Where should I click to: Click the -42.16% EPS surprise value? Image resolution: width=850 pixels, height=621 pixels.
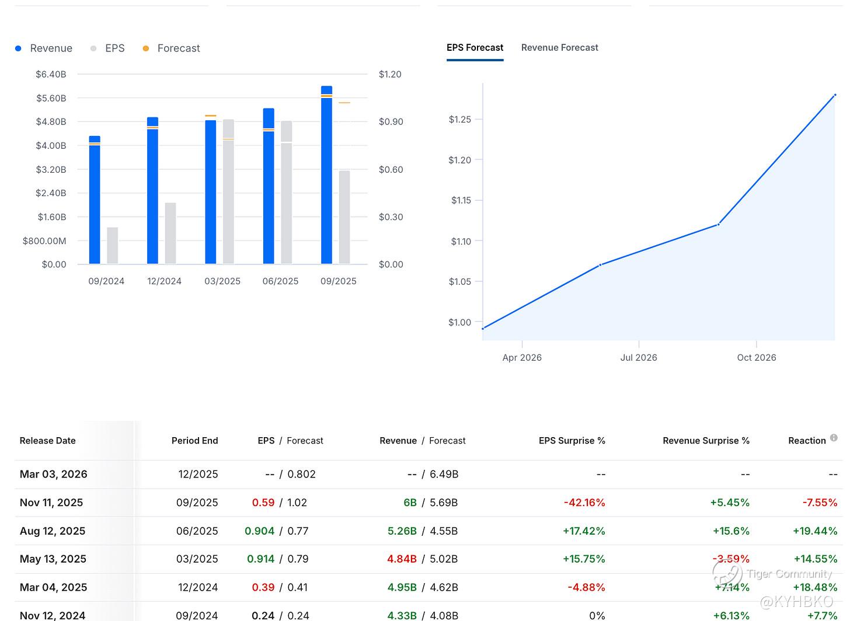[x=584, y=503]
